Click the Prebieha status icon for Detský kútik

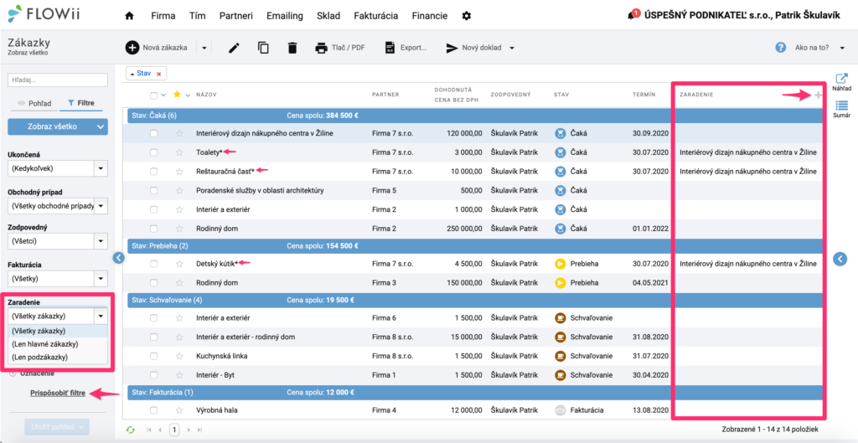click(560, 264)
